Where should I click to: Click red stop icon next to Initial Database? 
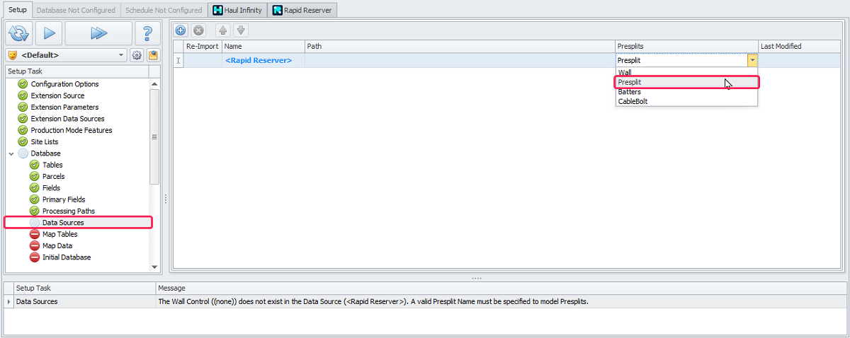(34, 257)
